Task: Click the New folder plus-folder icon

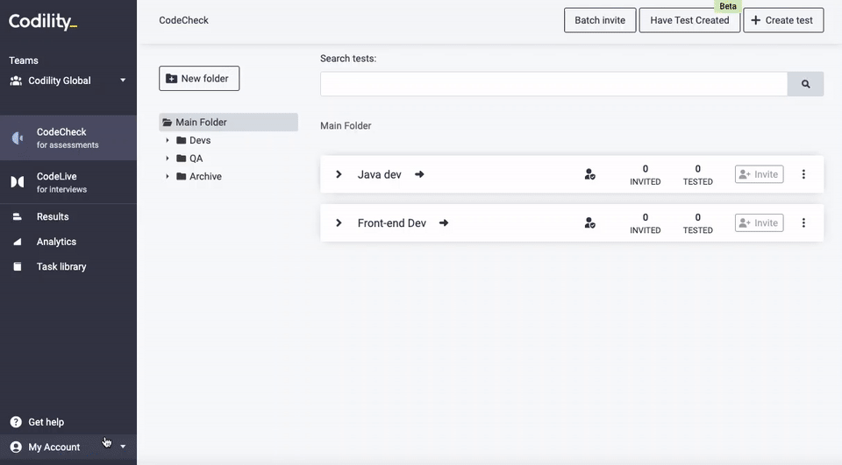Action: pyautogui.click(x=171, y=78)
